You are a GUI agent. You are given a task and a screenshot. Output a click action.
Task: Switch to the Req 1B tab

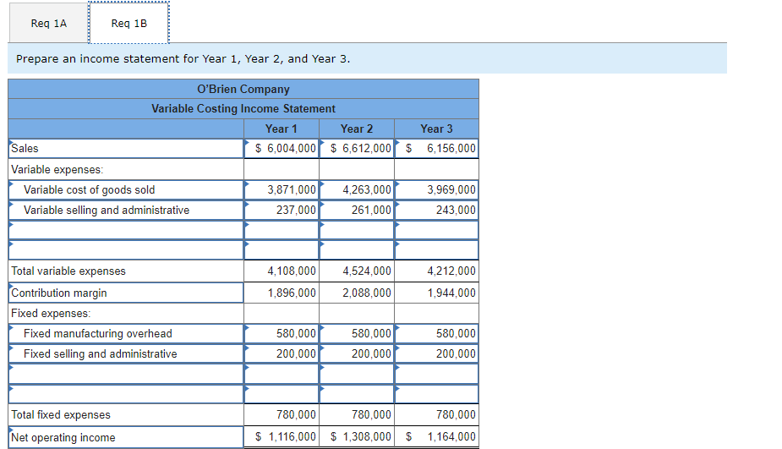pos(129,24)
